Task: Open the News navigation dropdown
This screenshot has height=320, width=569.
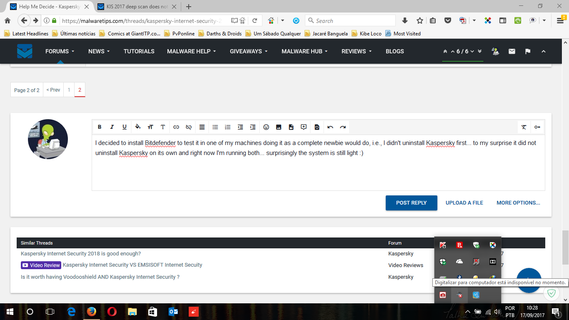Action: click(x=99, y=51)
